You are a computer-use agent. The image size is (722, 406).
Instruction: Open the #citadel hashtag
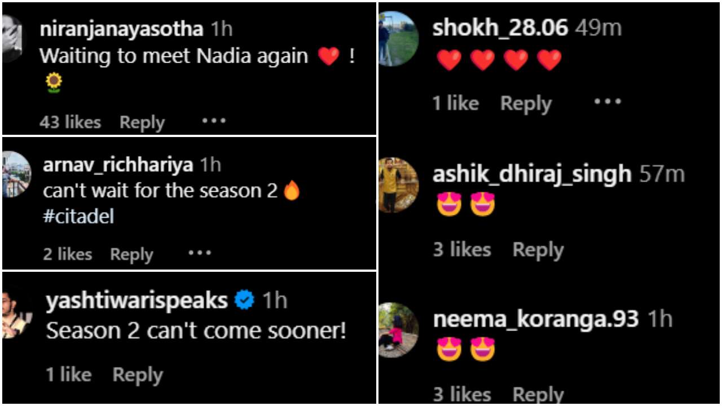(x=78, y=217)
